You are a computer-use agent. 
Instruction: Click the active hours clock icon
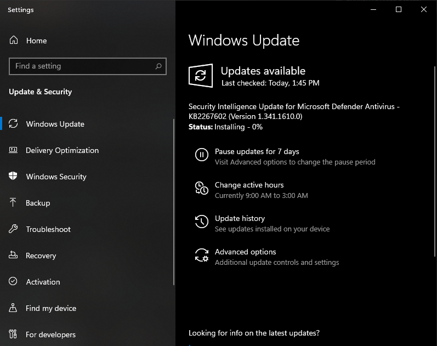[x=201, y=188]
